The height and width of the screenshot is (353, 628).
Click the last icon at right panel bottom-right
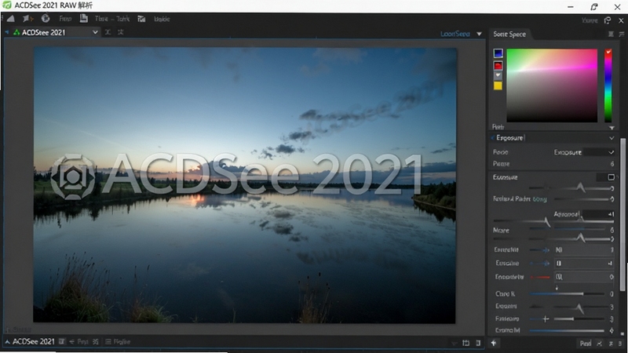point(620,344)
